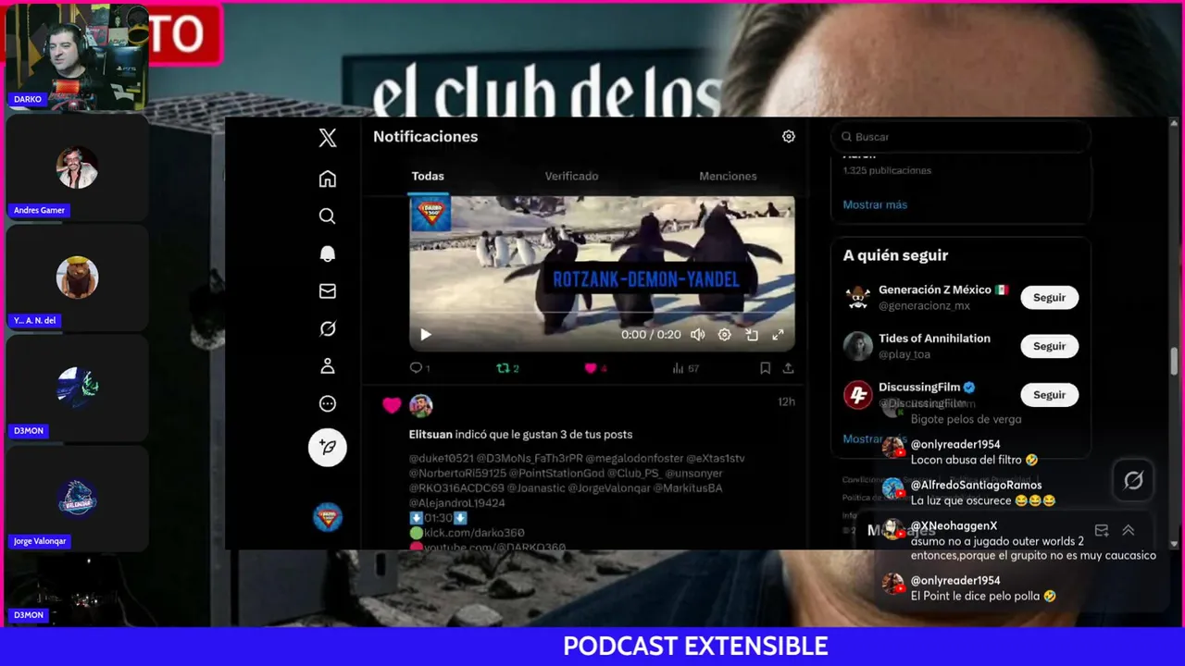Open Elitsuan's avatar in like notification
Image resolution: width=1185 pixels, height=666 pixels.
coord(421,405)
